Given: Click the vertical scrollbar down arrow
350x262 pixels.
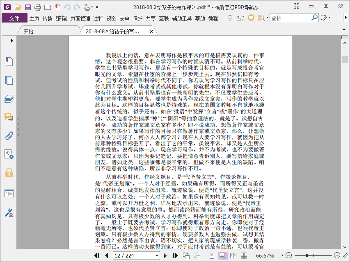Looking at the screenshot, I should click(x=345, y=247).
